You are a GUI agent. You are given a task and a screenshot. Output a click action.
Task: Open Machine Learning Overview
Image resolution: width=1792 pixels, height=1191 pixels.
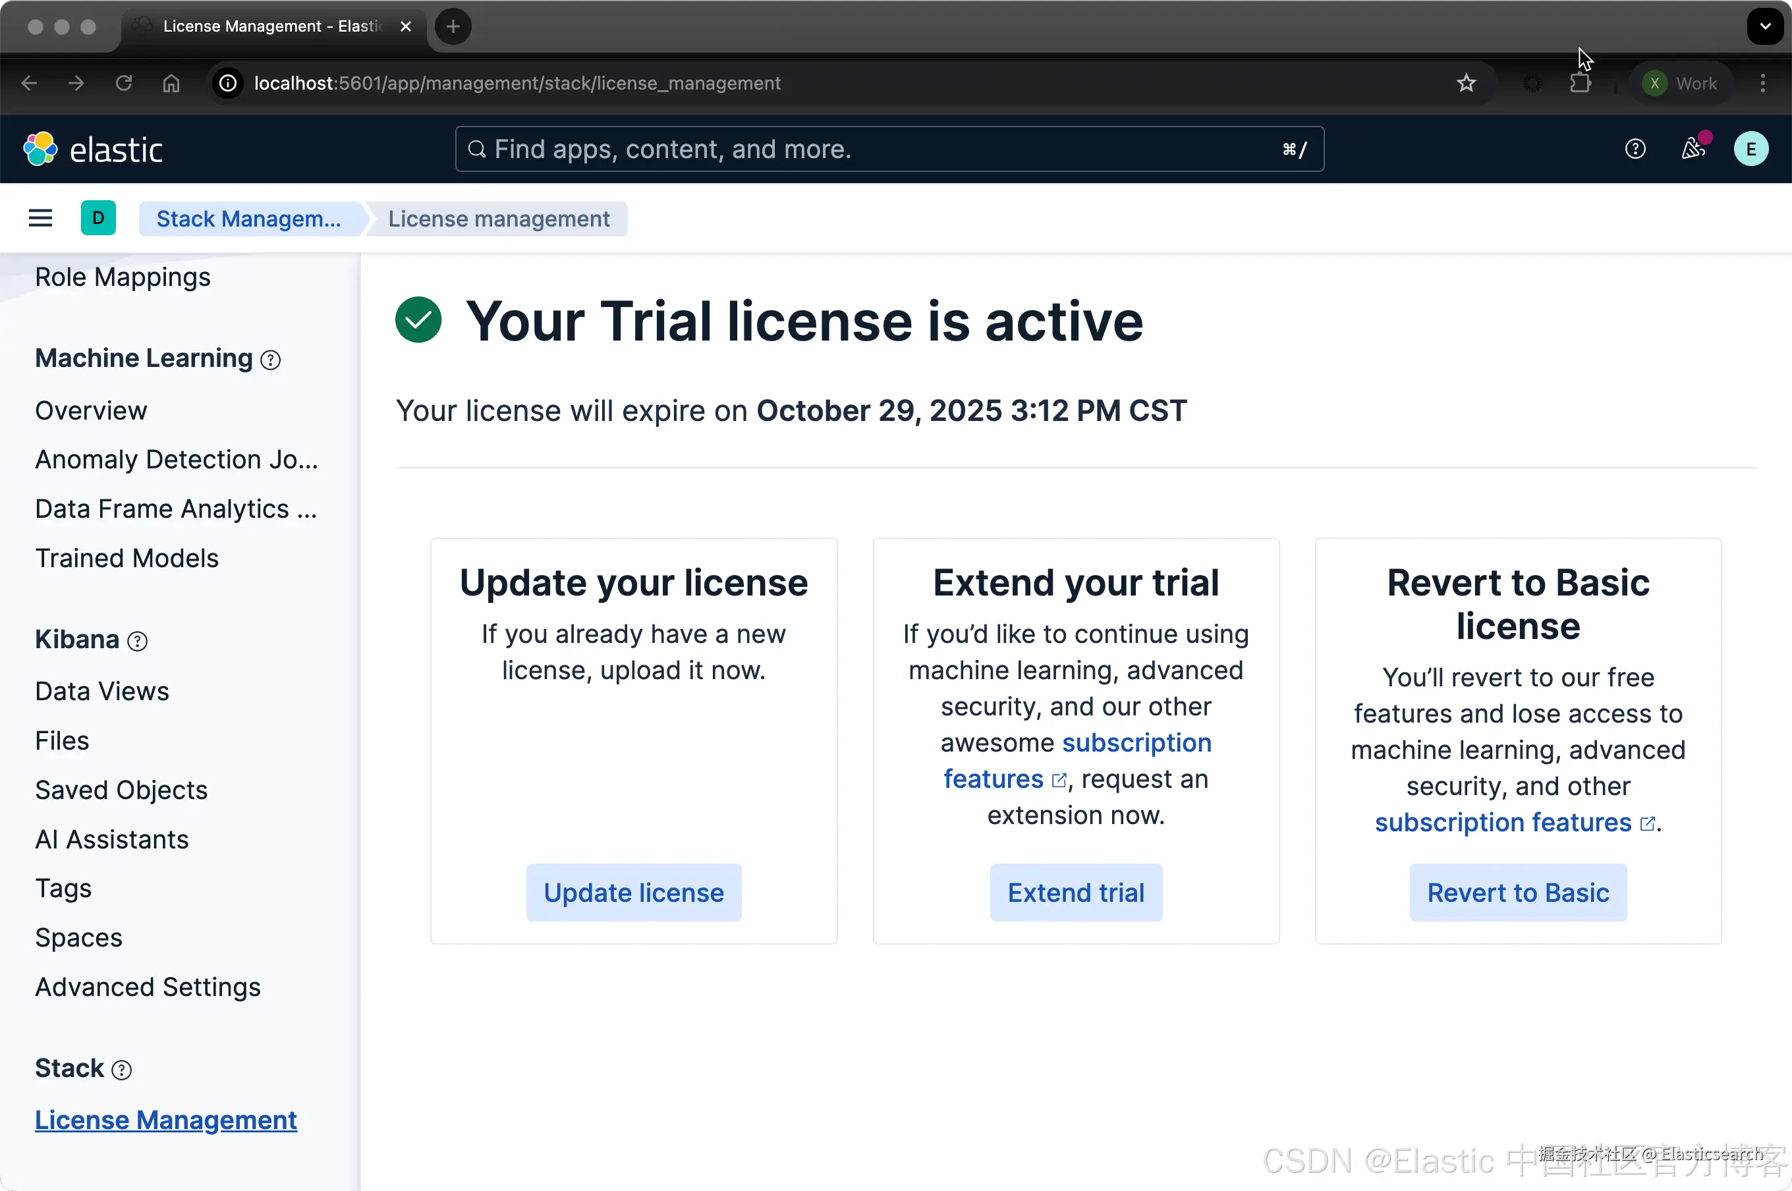(91, 411)
